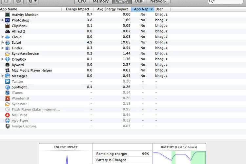Expand the Cloud process row
Viewport: 246px width, 164px height.
coord(3,37)
